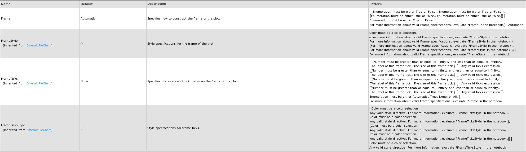This screenshot has height=152, width=526.
Task: Click the Automatic default value for Frame
Action: (x=88, y=18)
